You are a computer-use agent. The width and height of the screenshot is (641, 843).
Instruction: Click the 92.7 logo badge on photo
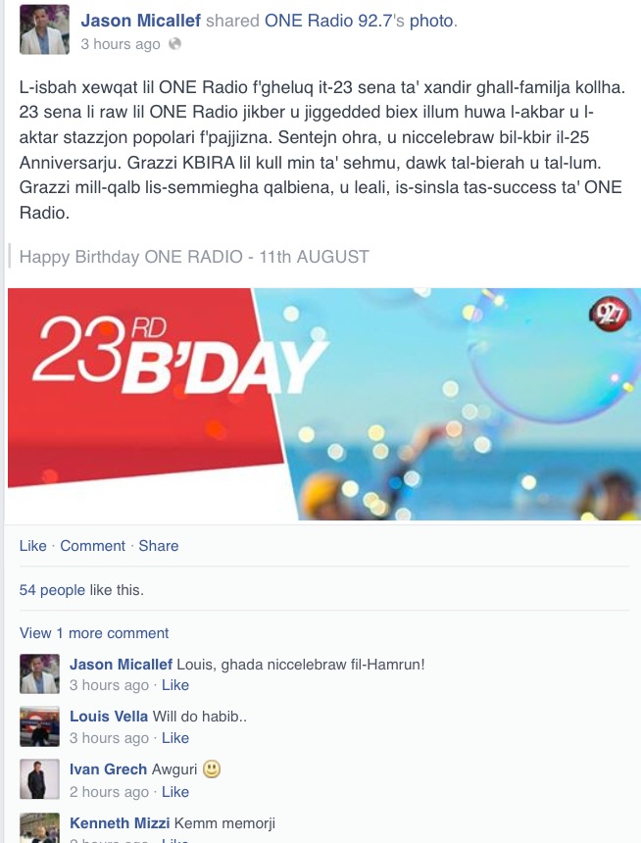pyautogui.click(x=610, y=313)
